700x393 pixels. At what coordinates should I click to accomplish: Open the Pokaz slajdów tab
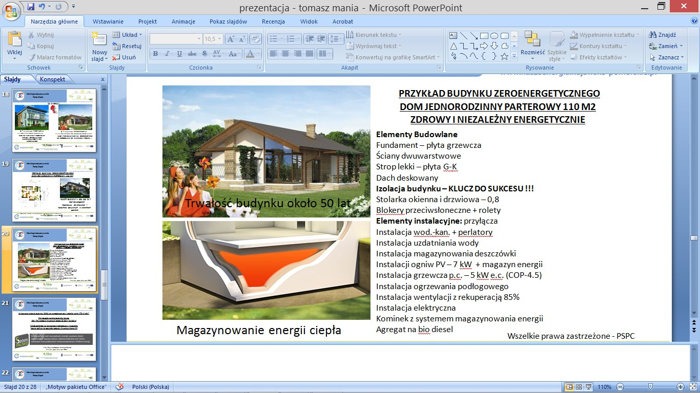229,21
